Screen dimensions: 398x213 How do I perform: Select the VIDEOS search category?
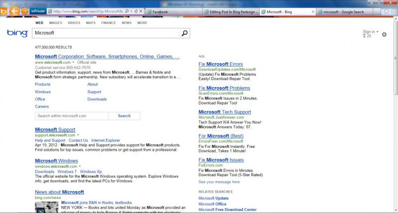point(74,23)
